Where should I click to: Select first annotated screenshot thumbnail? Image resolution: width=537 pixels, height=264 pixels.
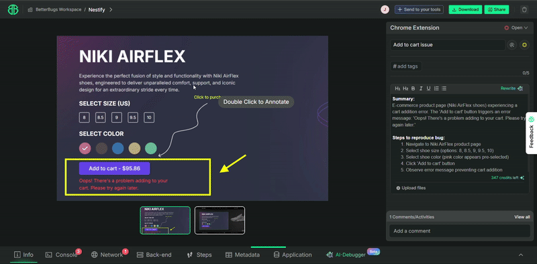point(165,220)
